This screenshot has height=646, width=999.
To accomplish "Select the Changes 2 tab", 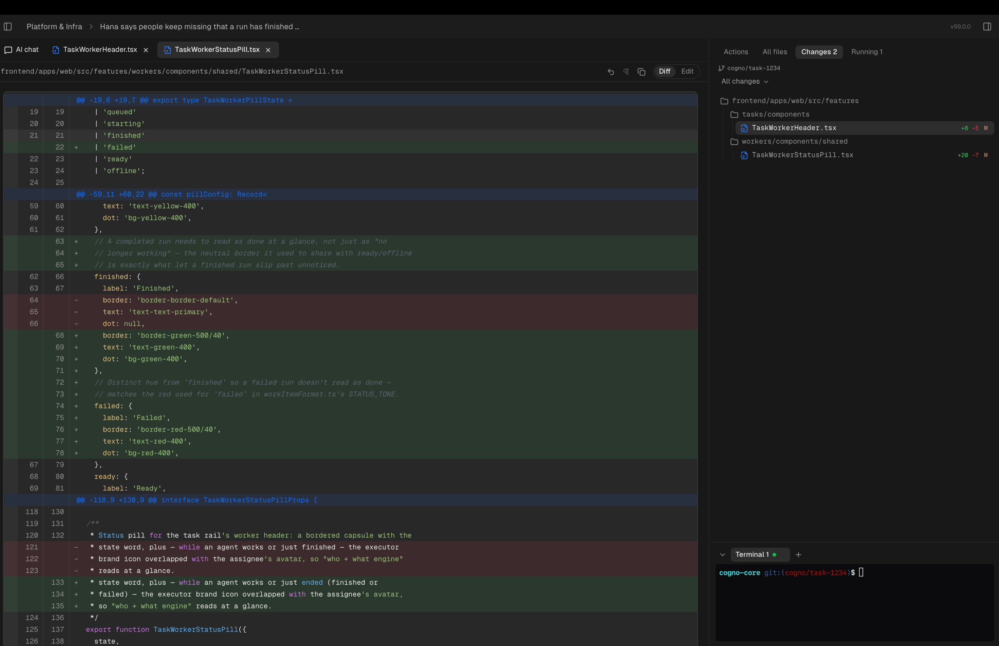I will [819, 52].
